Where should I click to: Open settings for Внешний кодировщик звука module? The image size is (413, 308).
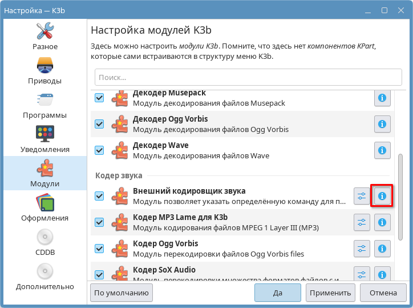click(362, 196)
